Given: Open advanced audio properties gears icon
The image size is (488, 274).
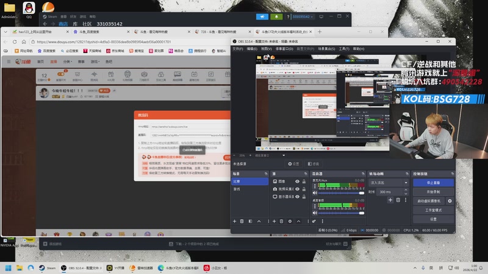Looking at the screenshot, I should (x=314, y=221).
